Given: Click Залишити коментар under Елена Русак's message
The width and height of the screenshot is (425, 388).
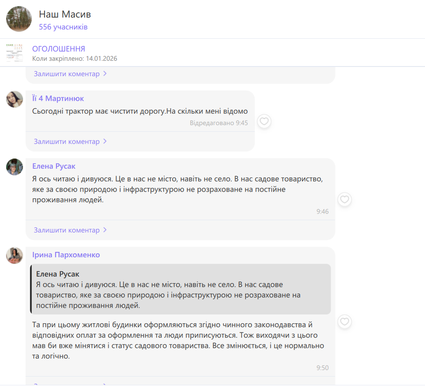Looking at the screenshot, I should point(67,230).
